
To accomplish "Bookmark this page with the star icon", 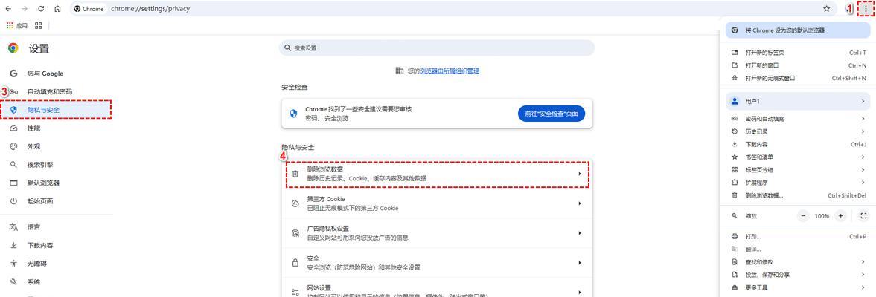I will [x=826, y=9].
